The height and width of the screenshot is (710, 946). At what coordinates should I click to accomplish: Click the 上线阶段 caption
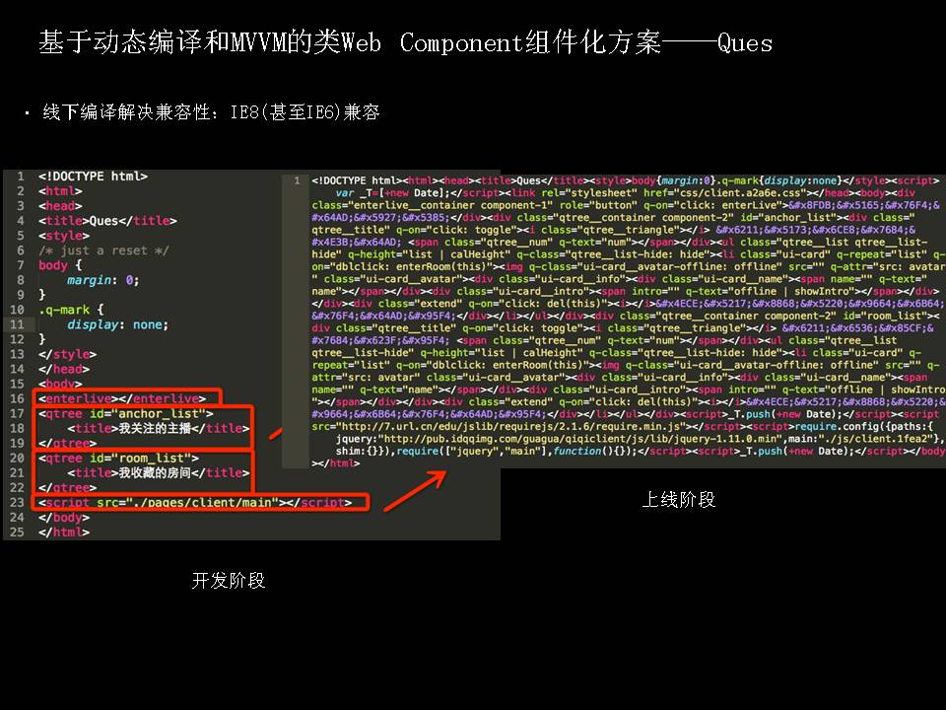coord(679,500)
